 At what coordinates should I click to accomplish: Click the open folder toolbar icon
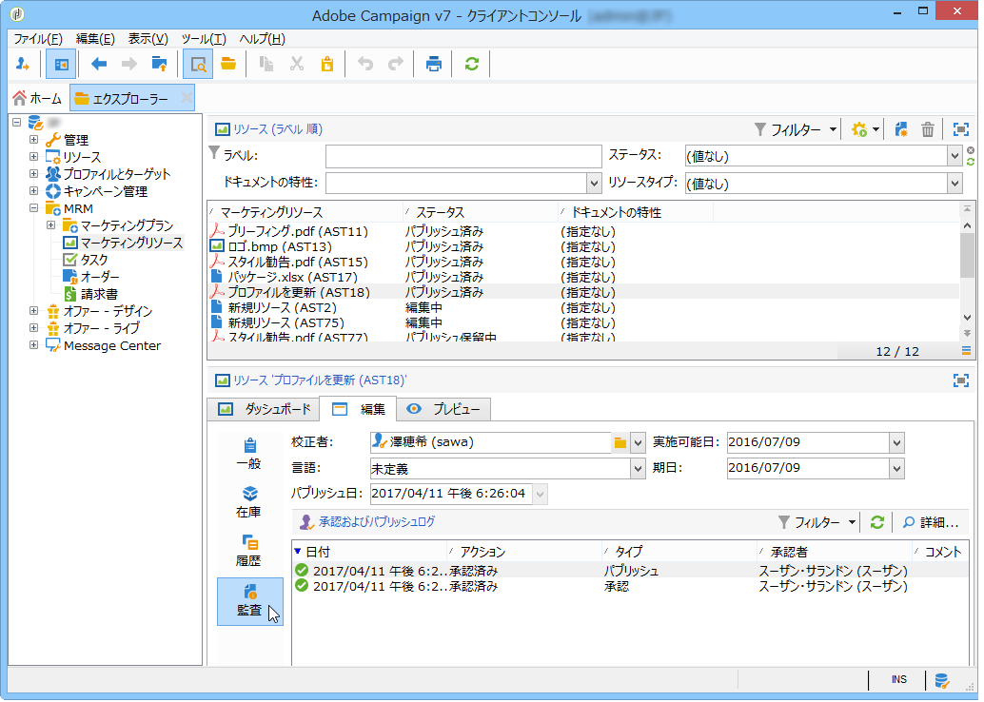tap(228, 64)
